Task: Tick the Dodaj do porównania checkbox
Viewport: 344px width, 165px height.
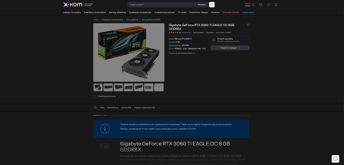Action: [95, 96]
